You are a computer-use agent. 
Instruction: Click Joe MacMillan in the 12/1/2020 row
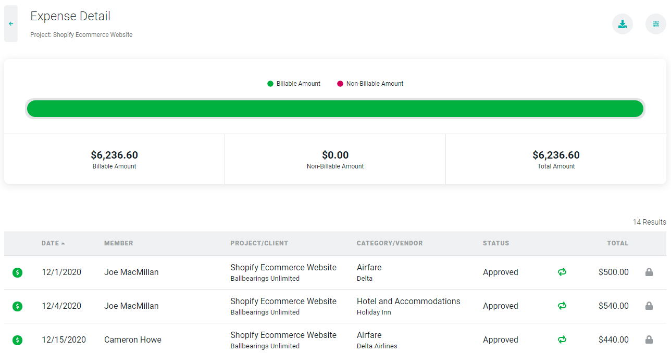pos(131,272)
